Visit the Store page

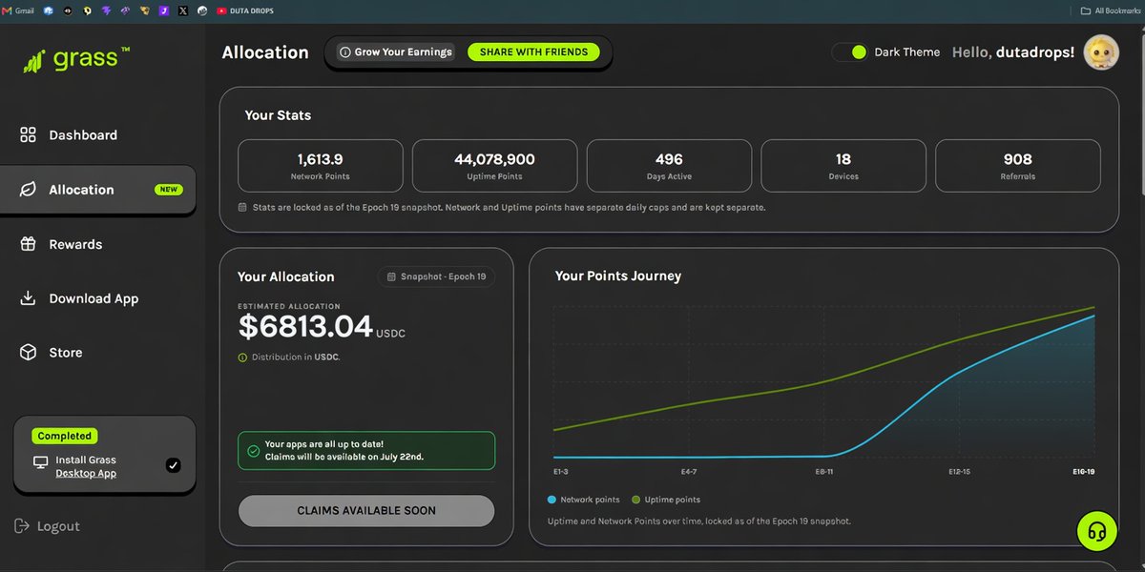[52, 353]
